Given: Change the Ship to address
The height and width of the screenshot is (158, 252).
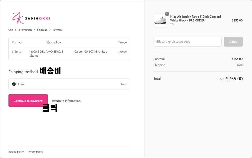Looking at the screenshot, I should 122,52.
